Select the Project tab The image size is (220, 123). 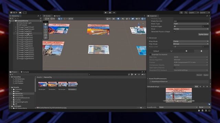[14, 72]
